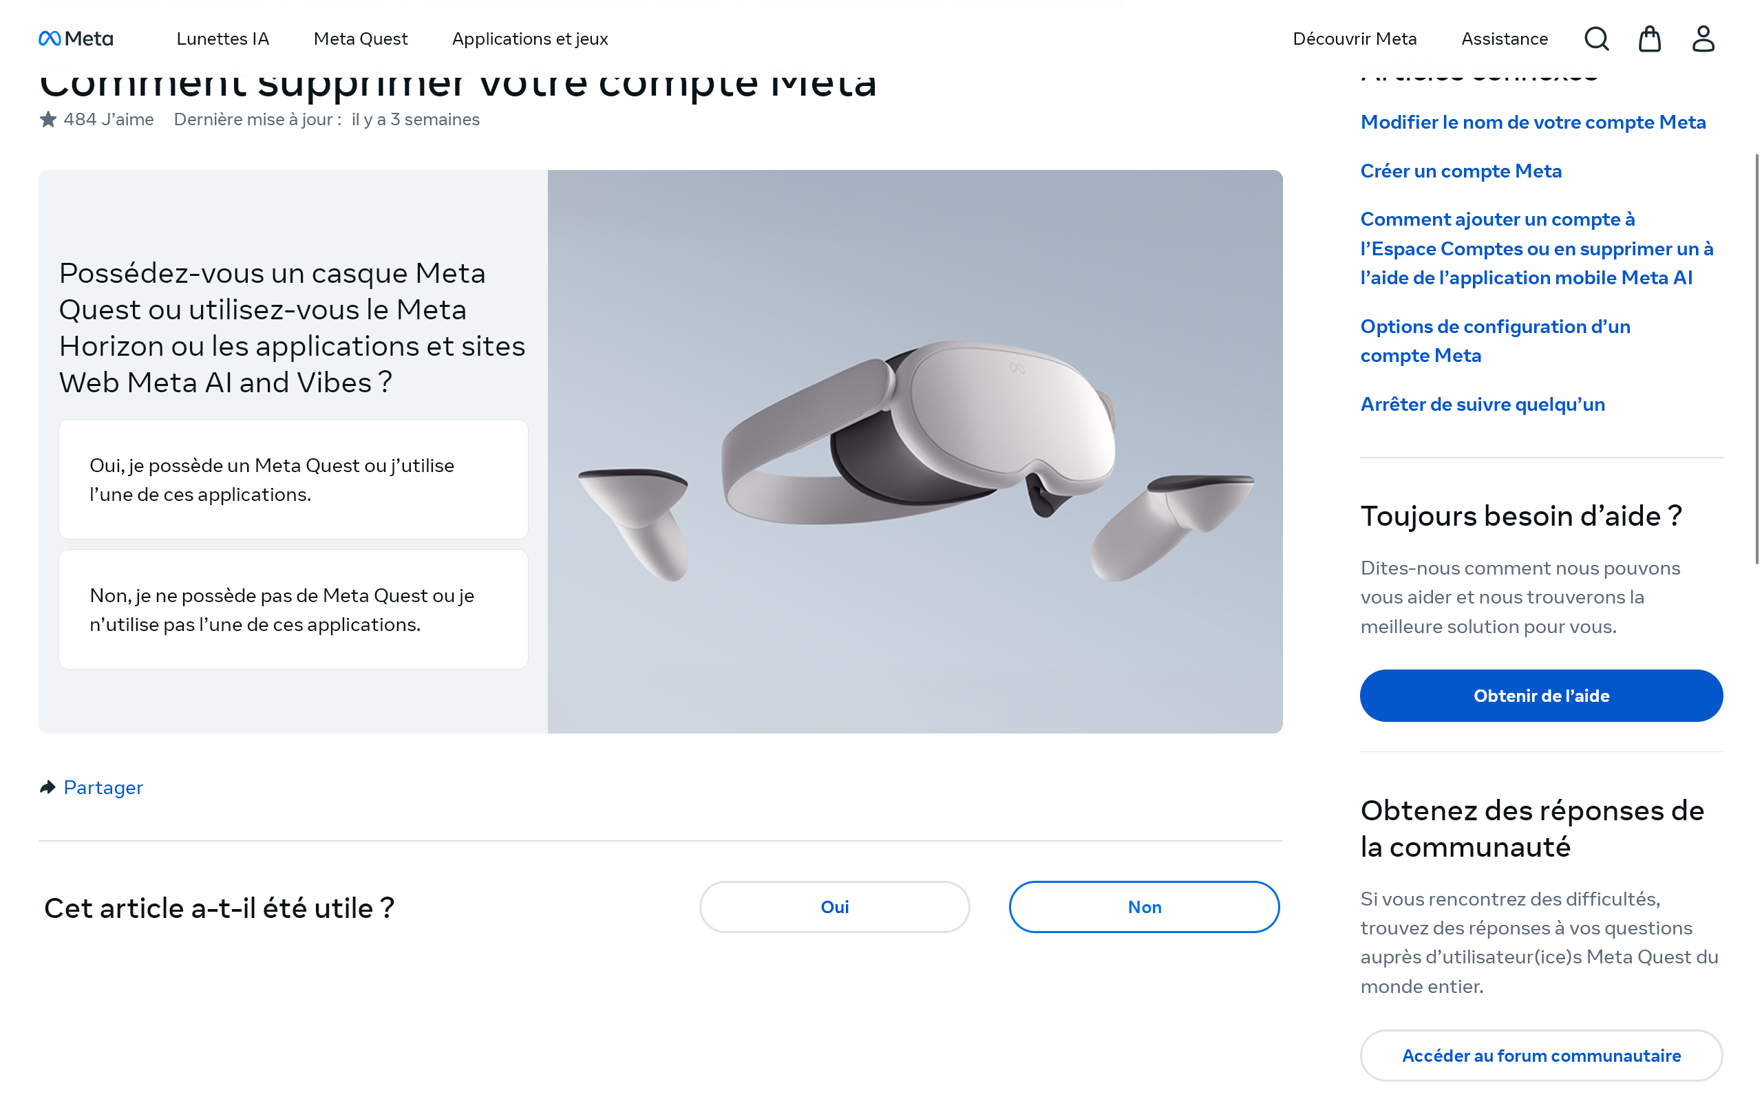1762x1101 pixels.
Task: Click Accéder au forum communautaire button
Action: 1540,1055
